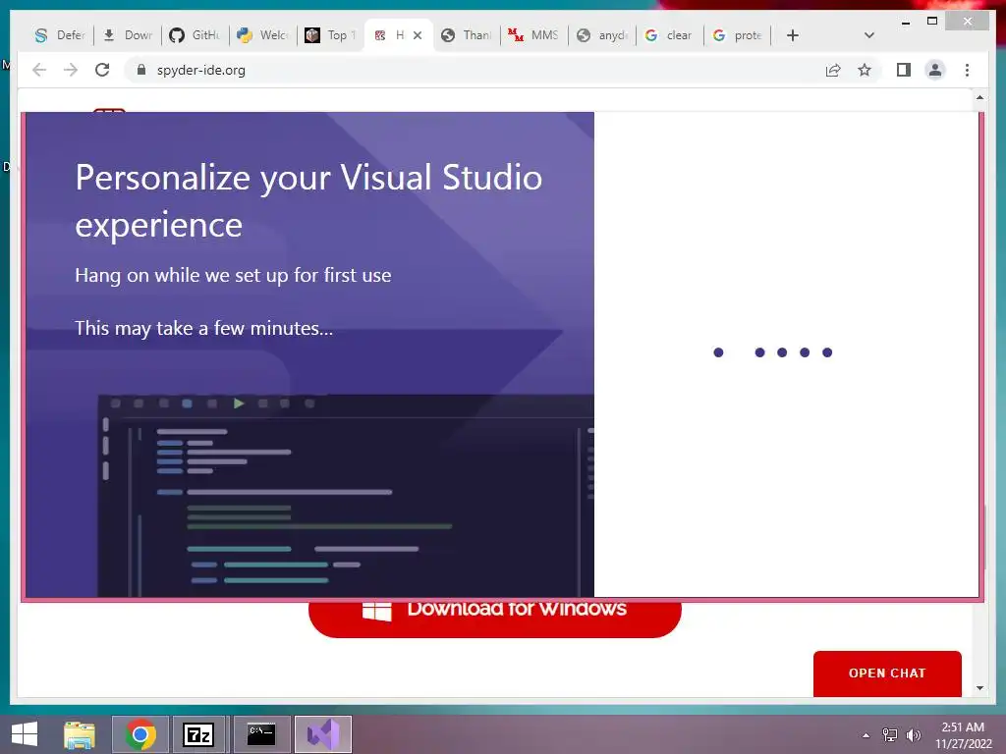Expand the tab search dropdown
This screenshot has height=754, width=1006.
point(869,35)
